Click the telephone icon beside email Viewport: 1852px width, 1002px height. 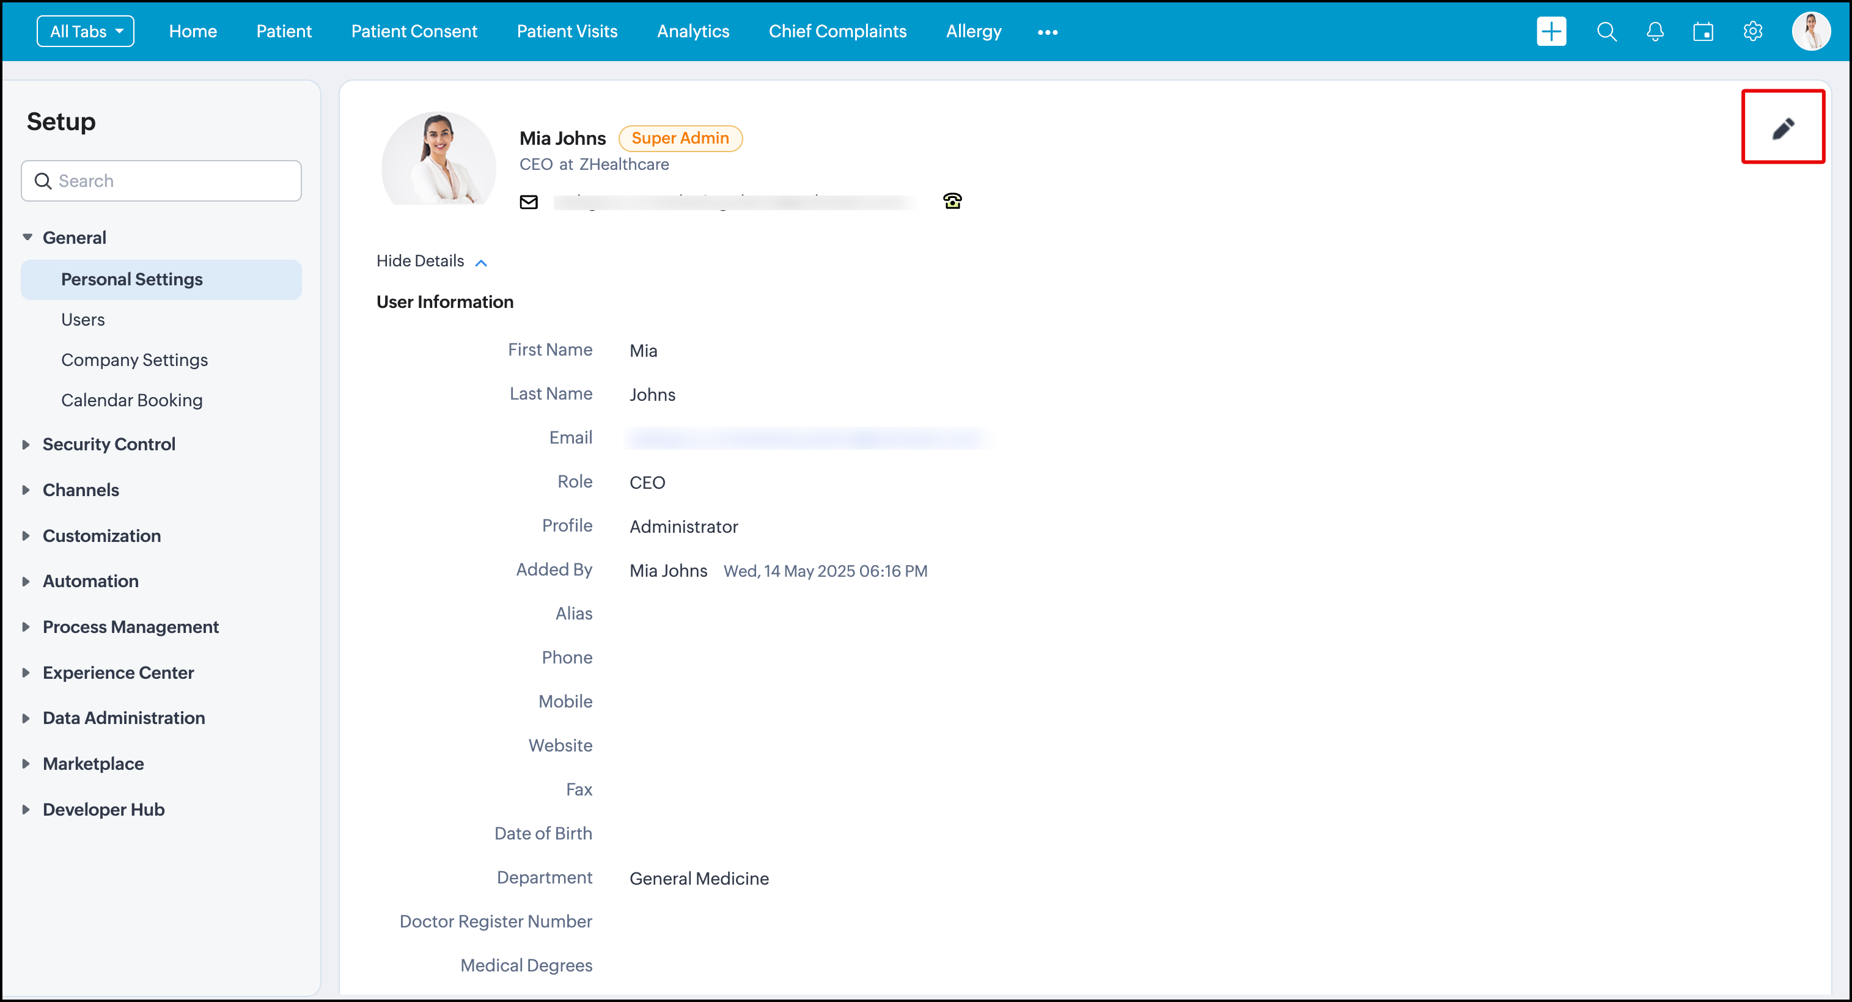952,201
